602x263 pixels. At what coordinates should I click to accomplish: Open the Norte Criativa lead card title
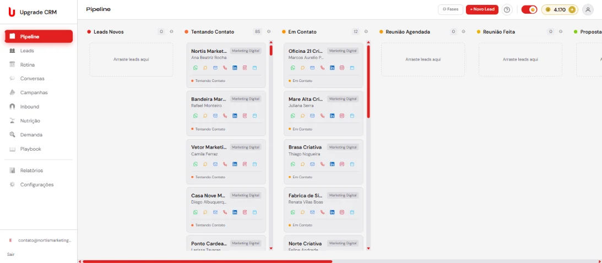pos(305,243)
